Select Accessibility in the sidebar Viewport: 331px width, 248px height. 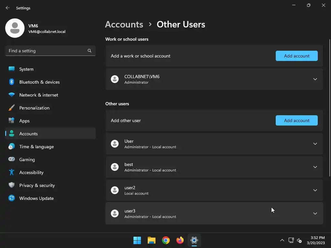[31, 172]
